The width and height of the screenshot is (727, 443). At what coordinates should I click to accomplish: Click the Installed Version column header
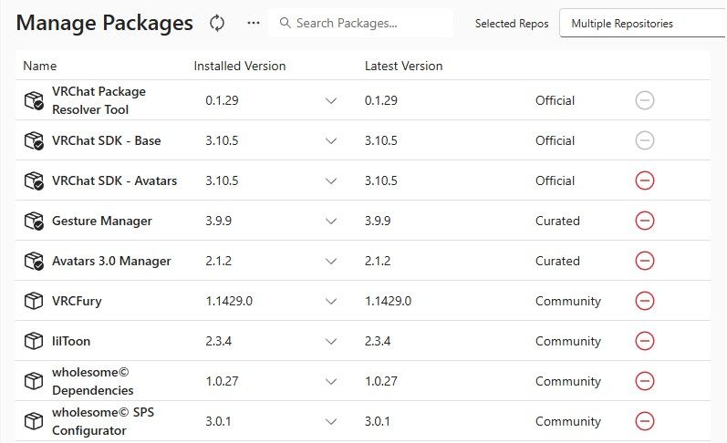(240, 66)
